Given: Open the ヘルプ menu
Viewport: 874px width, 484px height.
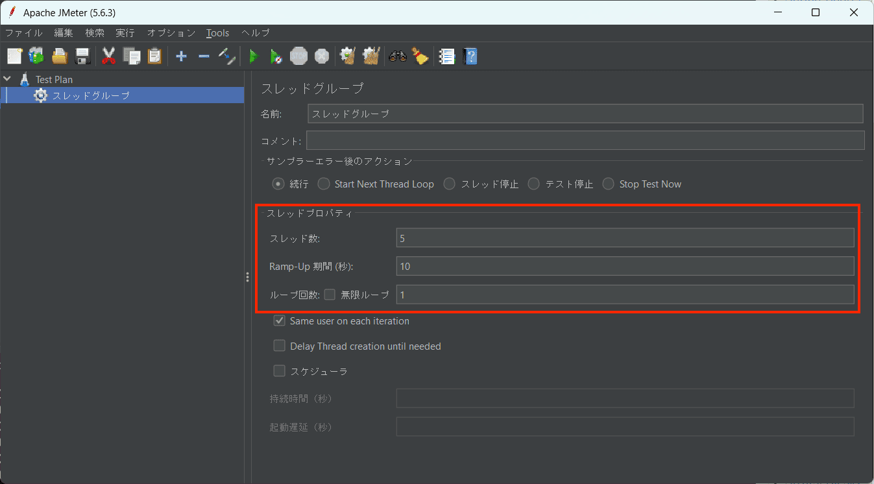Looking at the screenshot, I should (256, 32).
